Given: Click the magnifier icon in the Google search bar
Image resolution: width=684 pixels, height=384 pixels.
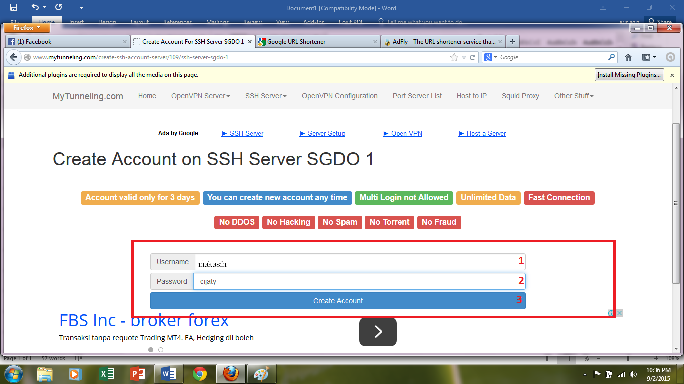Looking at the screenshot, I should pos(611,57).
